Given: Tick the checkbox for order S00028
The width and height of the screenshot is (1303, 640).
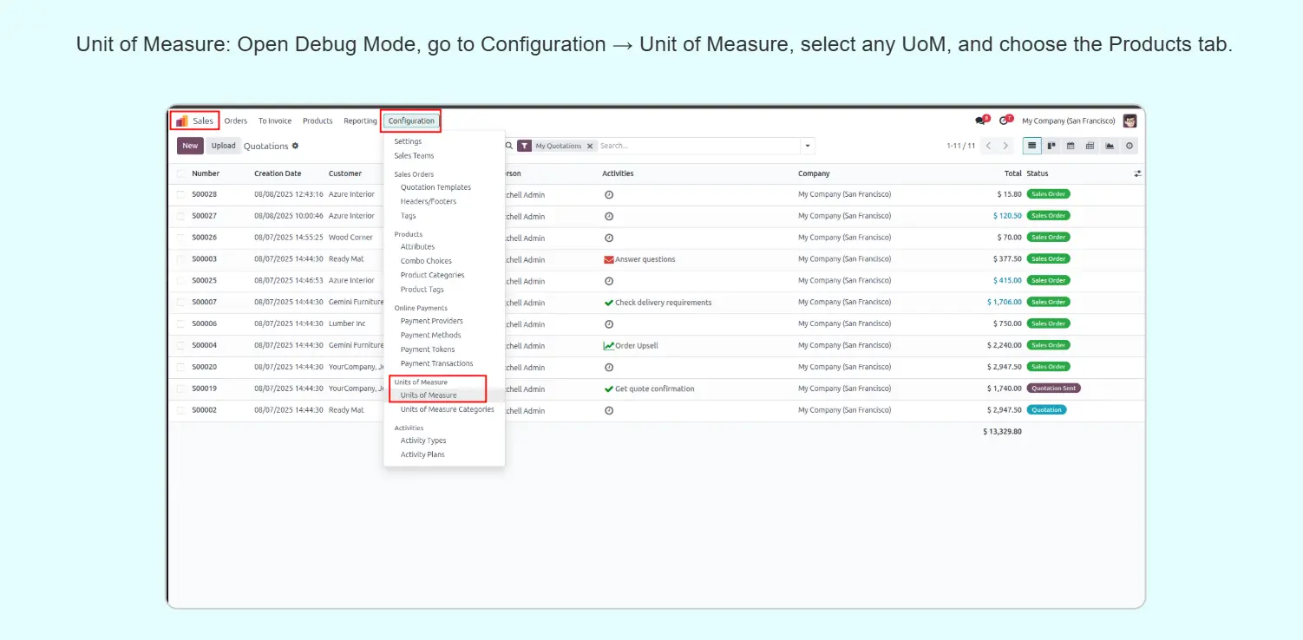Looking at the screenshot, I should pyautogui.click(x=180, y=194).
